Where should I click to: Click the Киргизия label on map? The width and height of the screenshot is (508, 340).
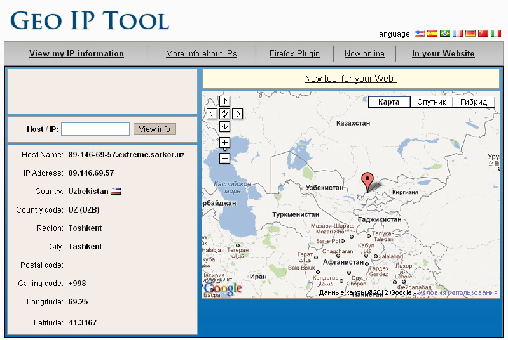[x=405, y=192]
